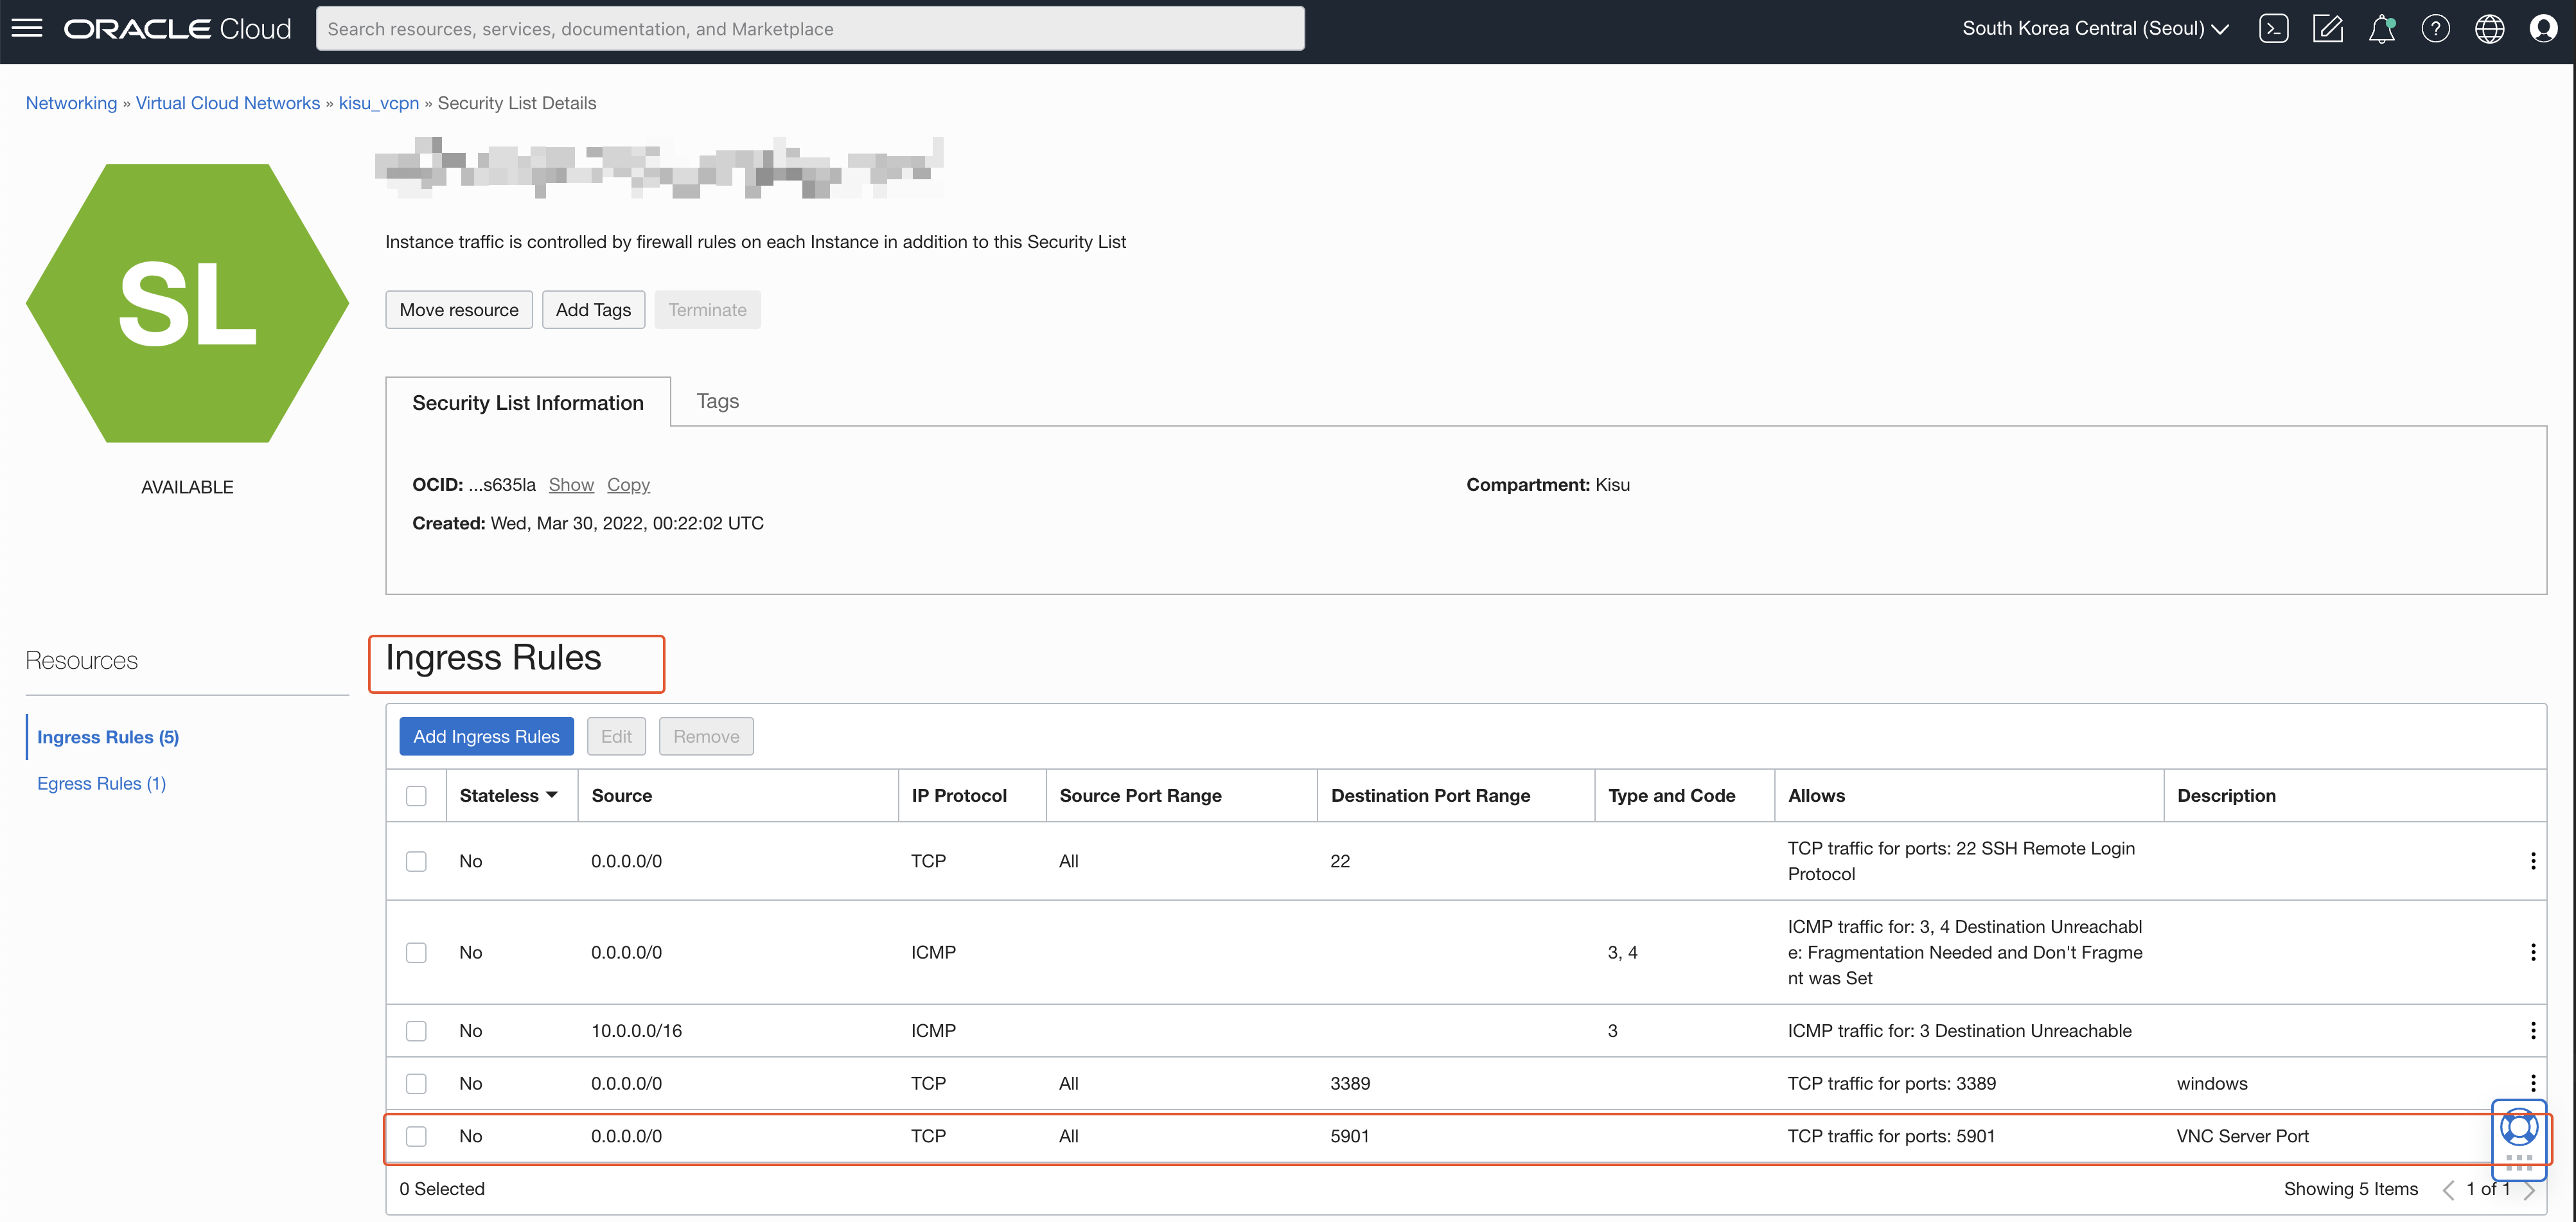The width and height of the screenshot is (2576, 1222).
Task: Select the port 22 SSH rule checkbox
Action: point(416,861)
